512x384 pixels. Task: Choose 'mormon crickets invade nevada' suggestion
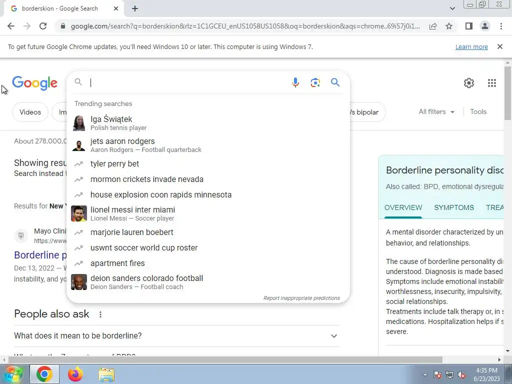coord(208,179)
